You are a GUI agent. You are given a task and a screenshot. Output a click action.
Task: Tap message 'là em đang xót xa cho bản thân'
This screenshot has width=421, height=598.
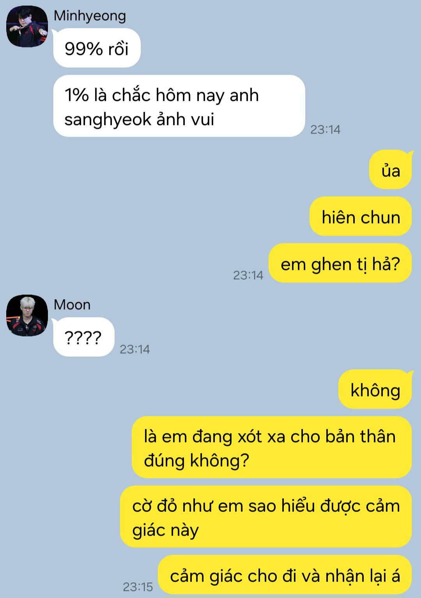pos(272,447)
